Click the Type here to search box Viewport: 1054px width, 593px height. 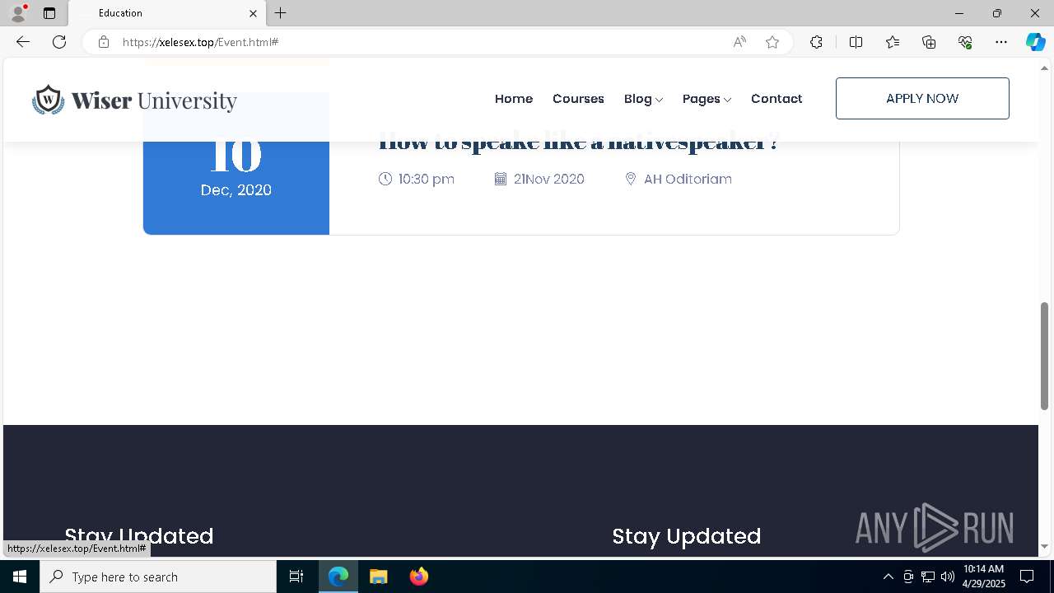coord(158,577)
